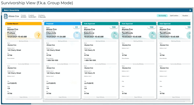Select the Proposed card header
Screen dimensions: 194x105
[x=62, y=24]
